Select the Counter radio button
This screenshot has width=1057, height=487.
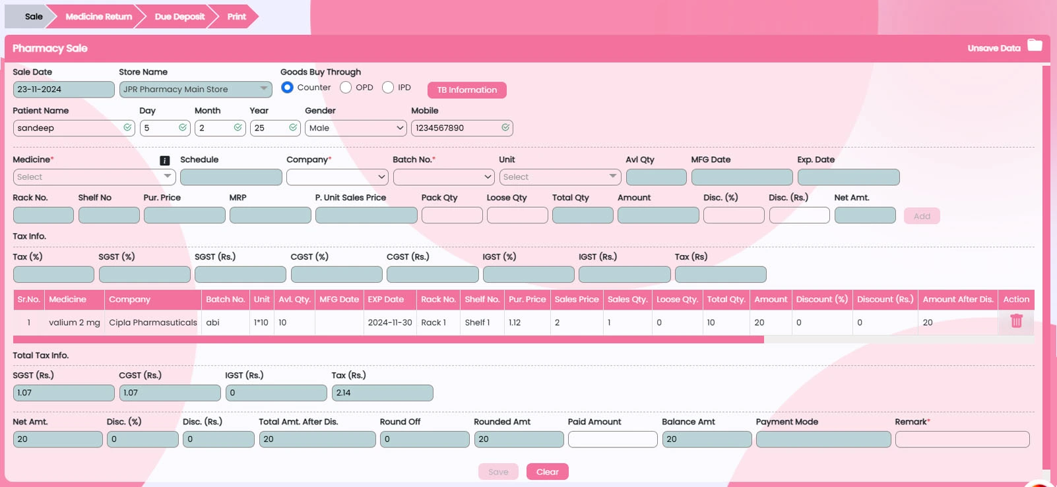point(287,88)
